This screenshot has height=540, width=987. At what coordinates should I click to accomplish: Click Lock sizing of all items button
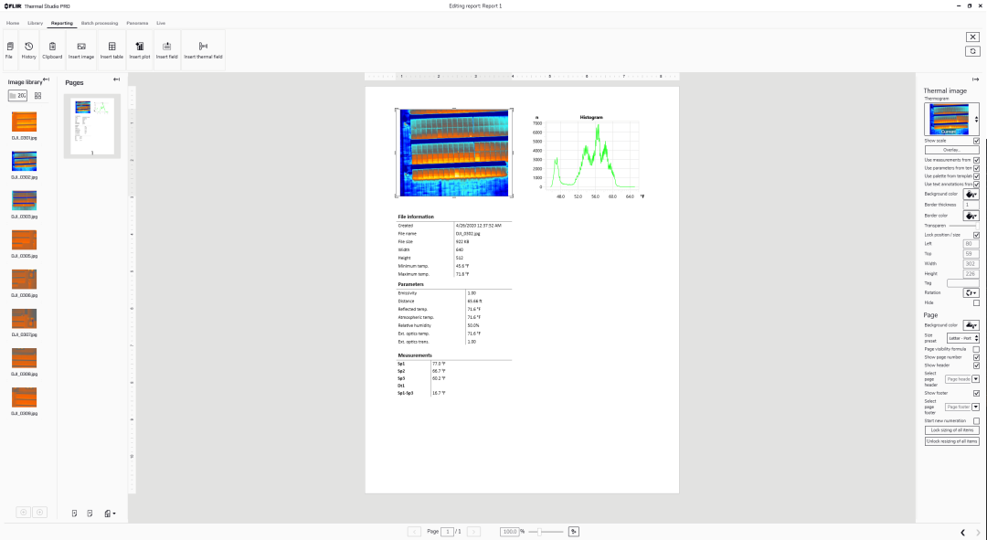pos(951,429)
